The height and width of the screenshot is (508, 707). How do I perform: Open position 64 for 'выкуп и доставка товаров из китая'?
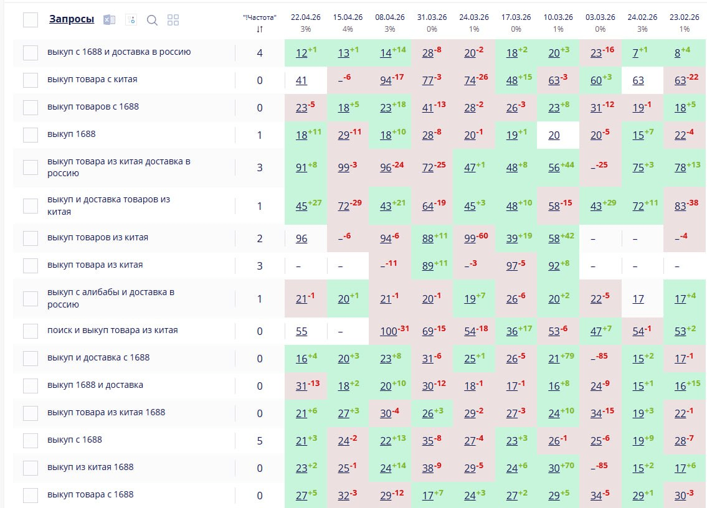pos(427,207)
